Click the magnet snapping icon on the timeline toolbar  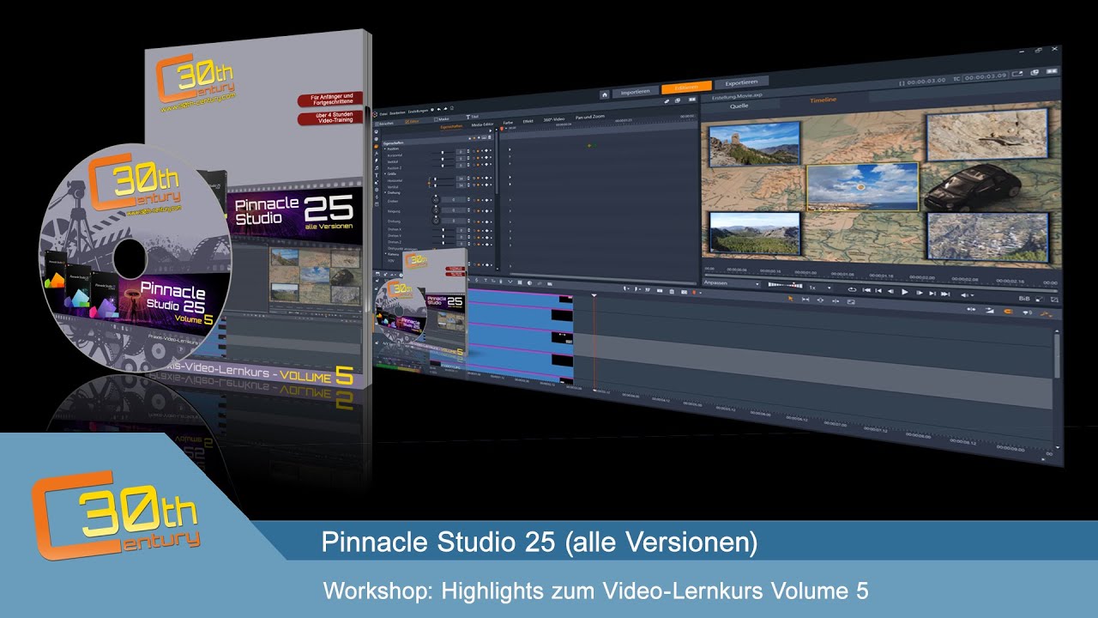point(1007,311)
